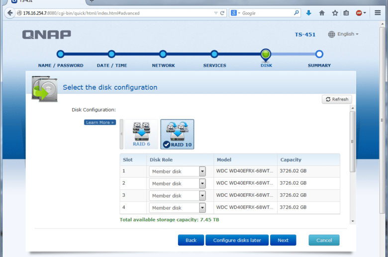Click the slot 1 model WDC WD40EFRX cell
This screenshot has height=257, width=388.
click(x=244, y=171)
